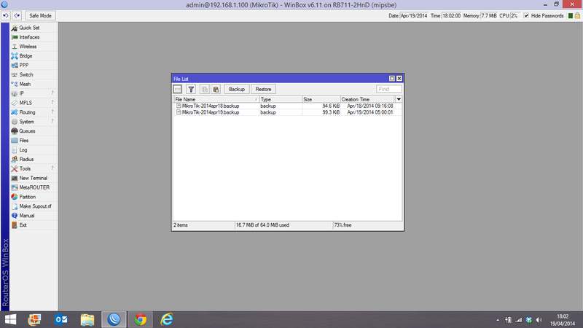Image resolution: width=583 pixels, height=328 pixels.
Task: Click the copy icon in File List toolbar
Action: tap(204, 89)
